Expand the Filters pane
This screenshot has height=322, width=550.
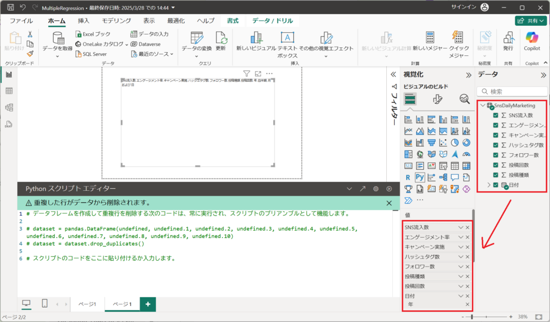pos(394,74)
